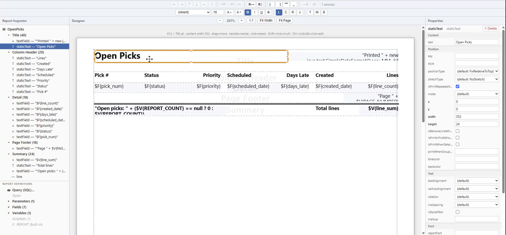Expand the Fields (7) node
Viewport: 506px width, 235px height.
tap(9, 207)
